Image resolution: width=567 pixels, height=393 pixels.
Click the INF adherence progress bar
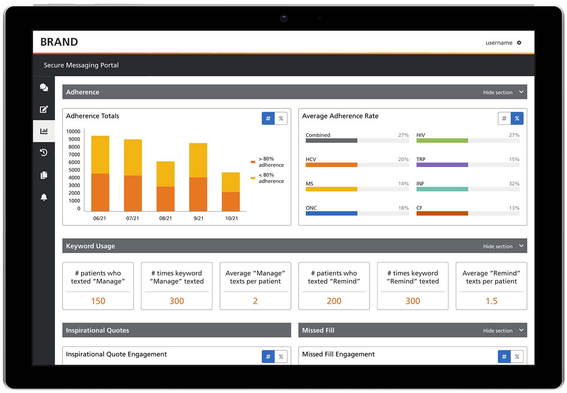click(468, 189)
